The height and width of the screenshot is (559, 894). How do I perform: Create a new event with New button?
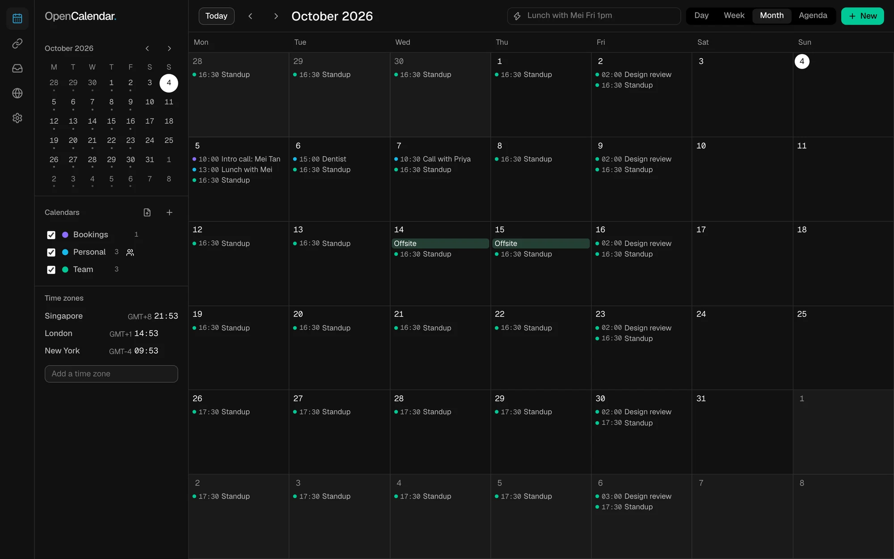coord(862,16)
